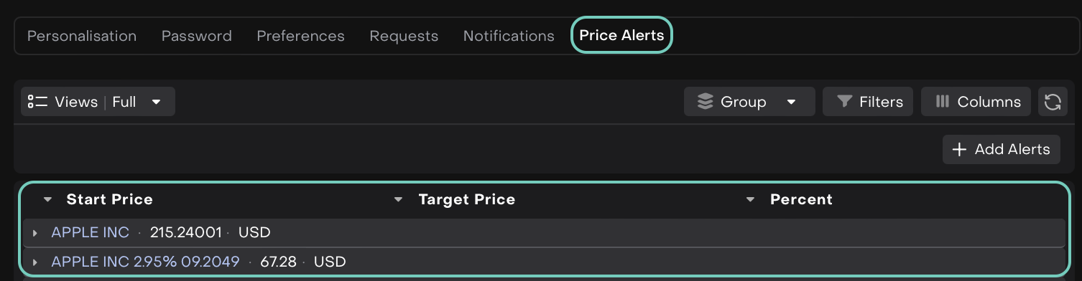Viewport: 1082px width, 281px height.
Task: Click the Group layers icon
Action: pyautogui.click(x=706, y=102)
